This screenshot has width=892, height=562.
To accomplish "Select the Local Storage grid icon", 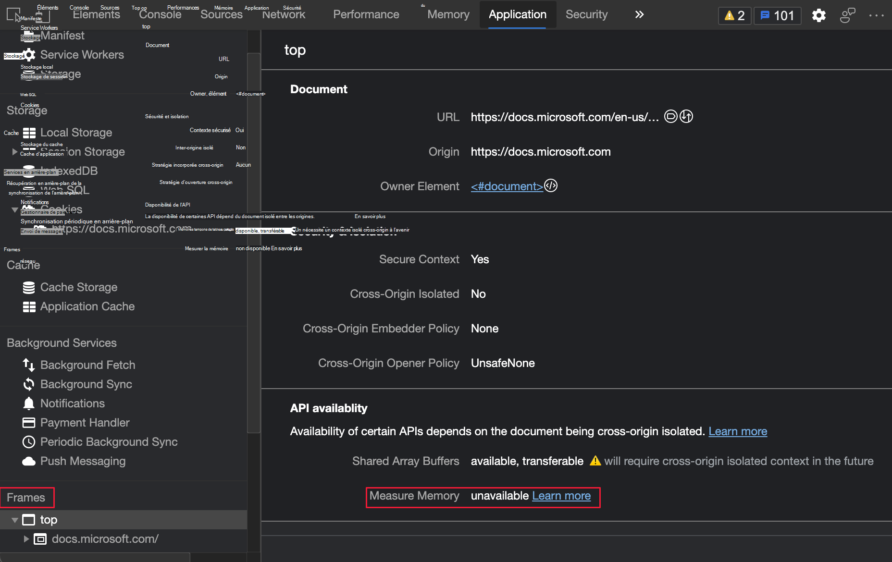I will point(29,133).
